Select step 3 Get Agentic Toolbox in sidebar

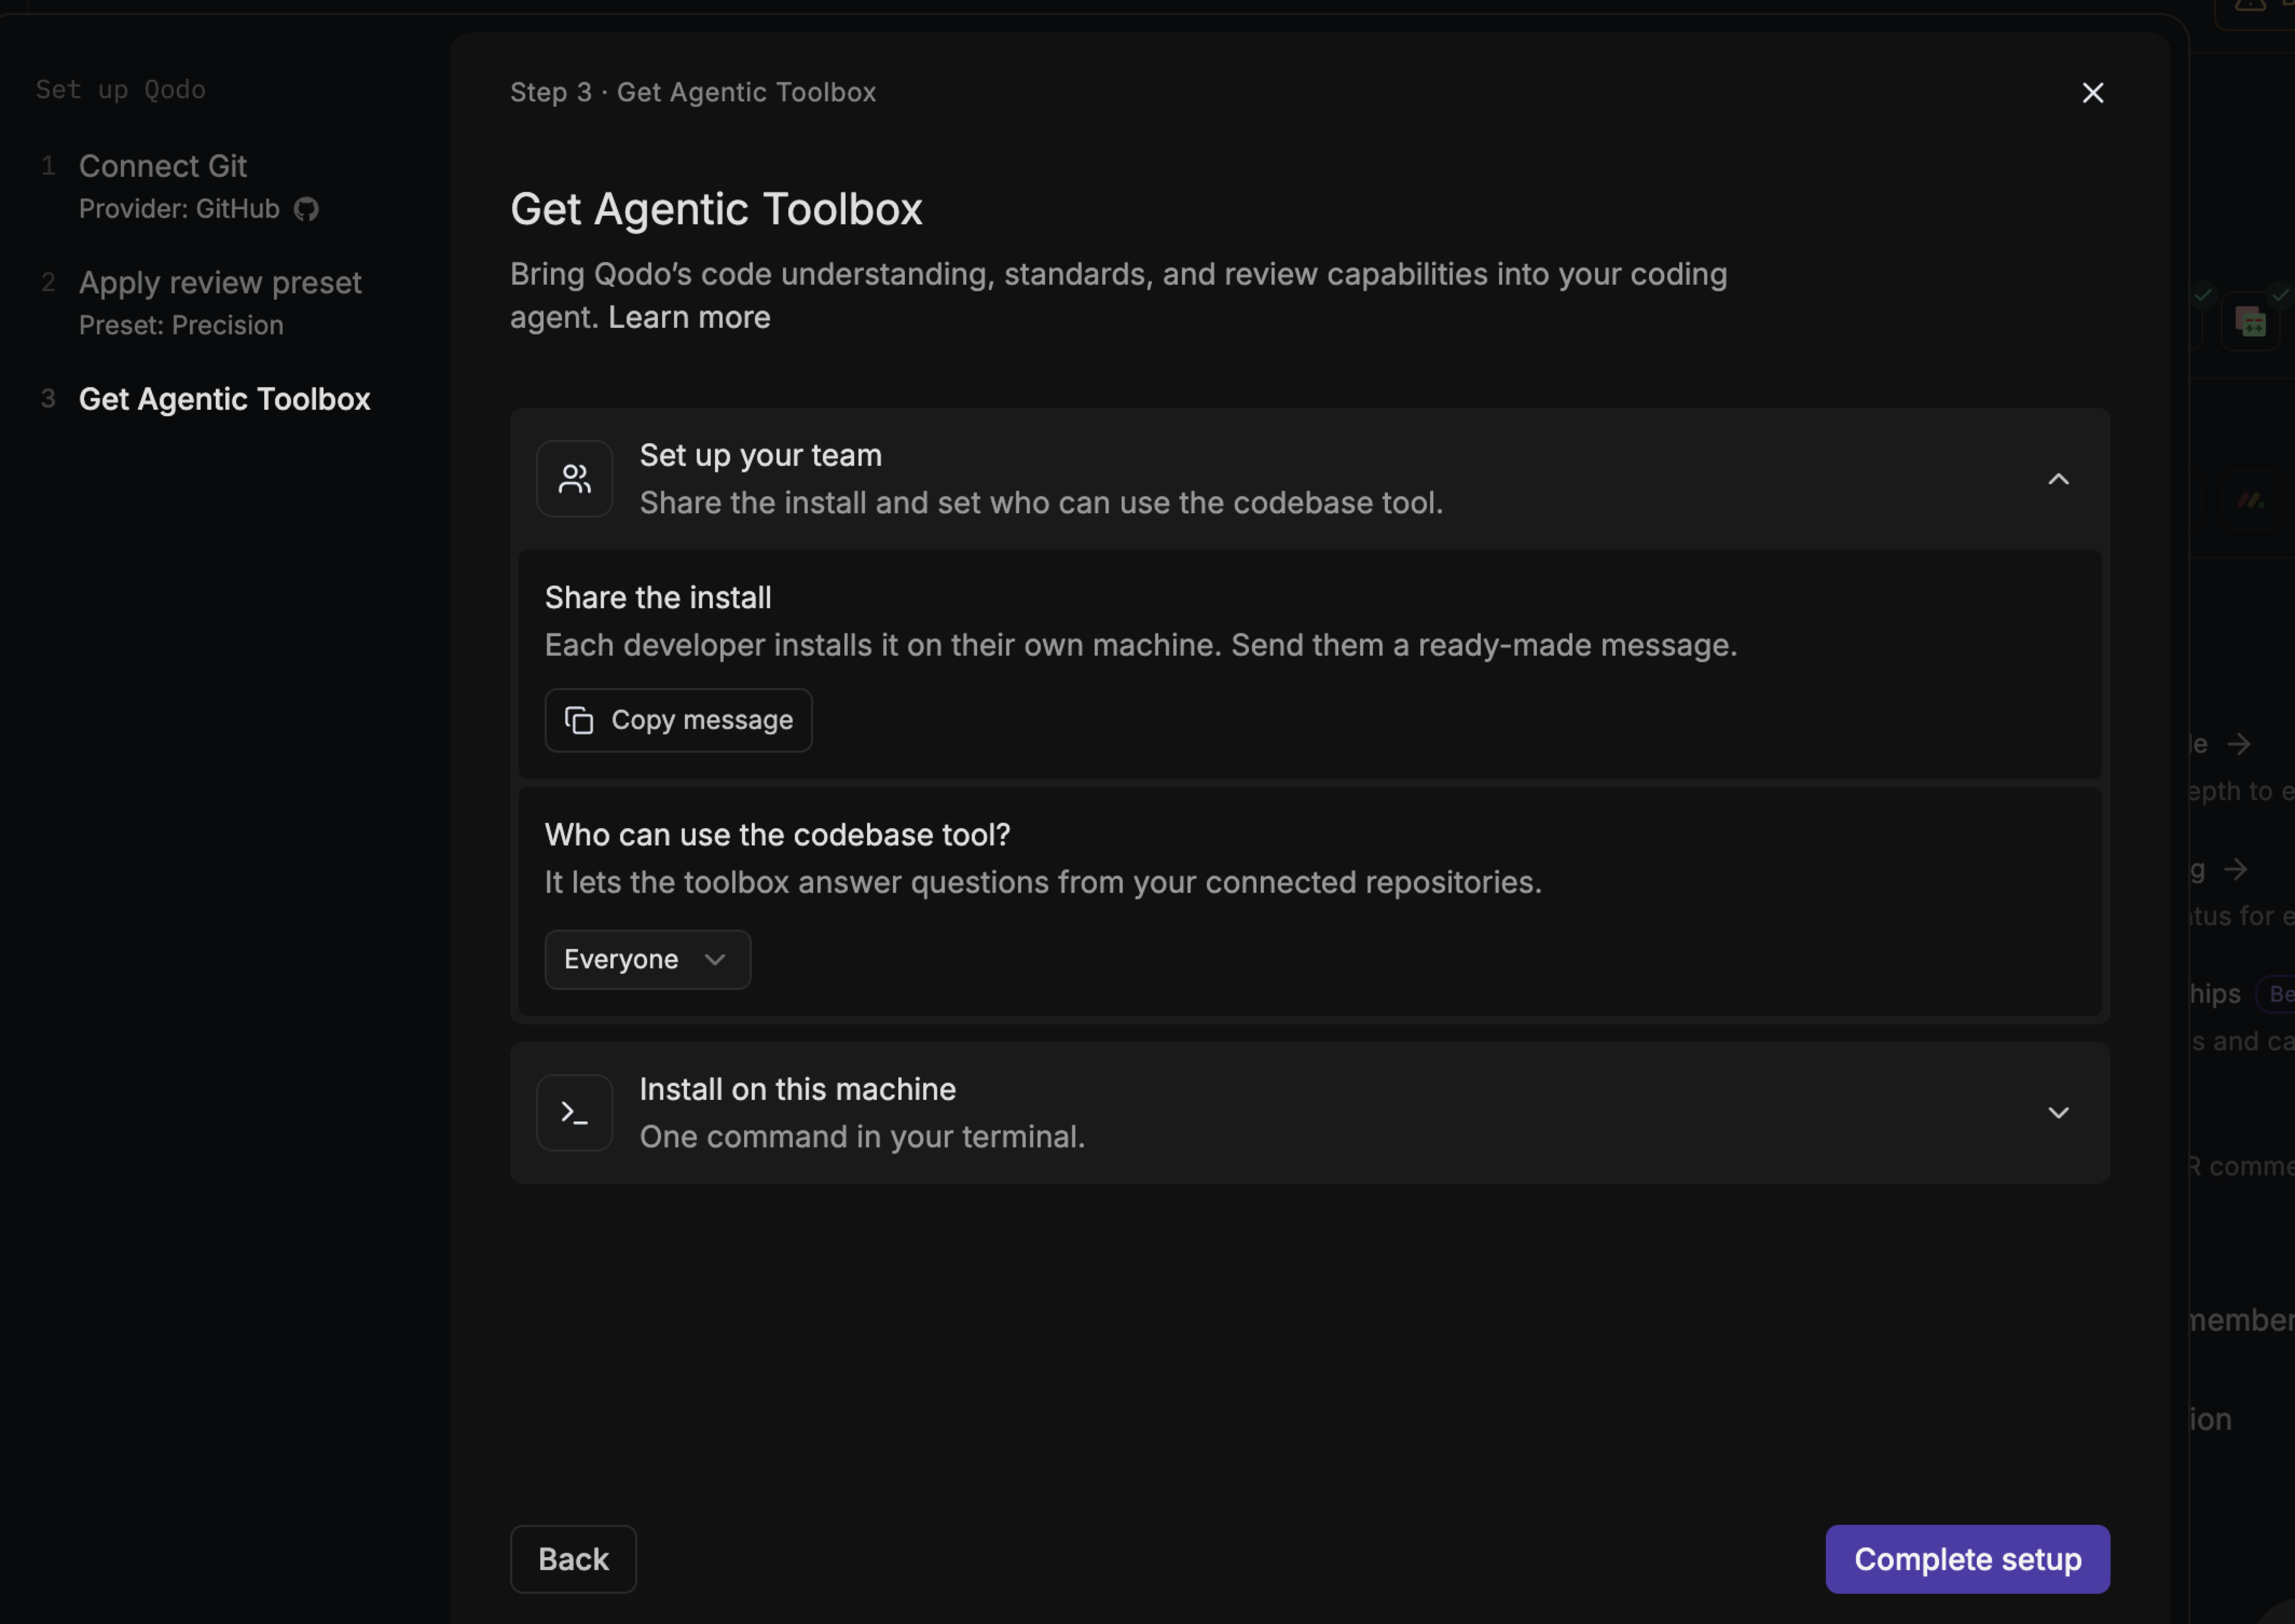(x=224, y=399)
